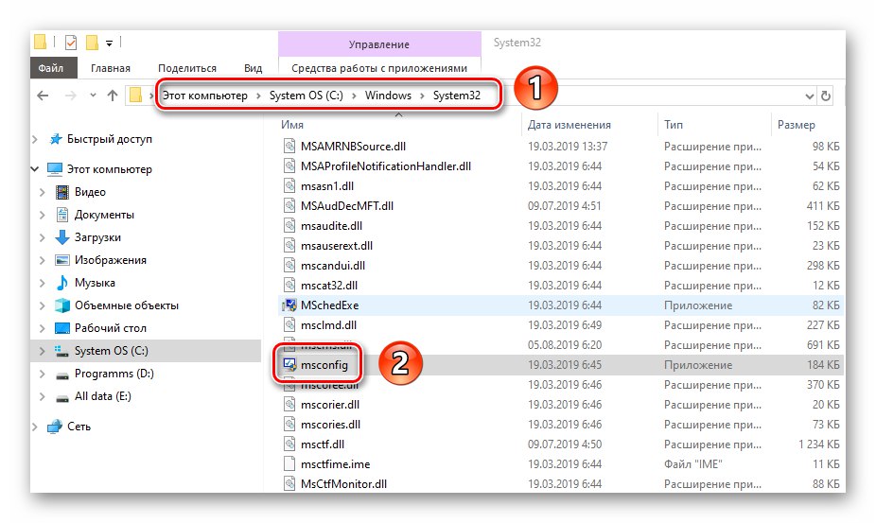Select MSAProfileNotificationHandler.dll file

386,166
